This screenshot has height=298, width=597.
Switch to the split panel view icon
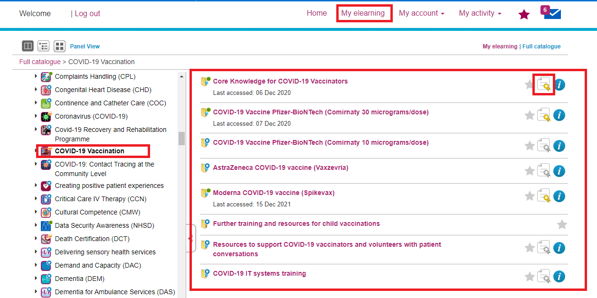[28, 46]
